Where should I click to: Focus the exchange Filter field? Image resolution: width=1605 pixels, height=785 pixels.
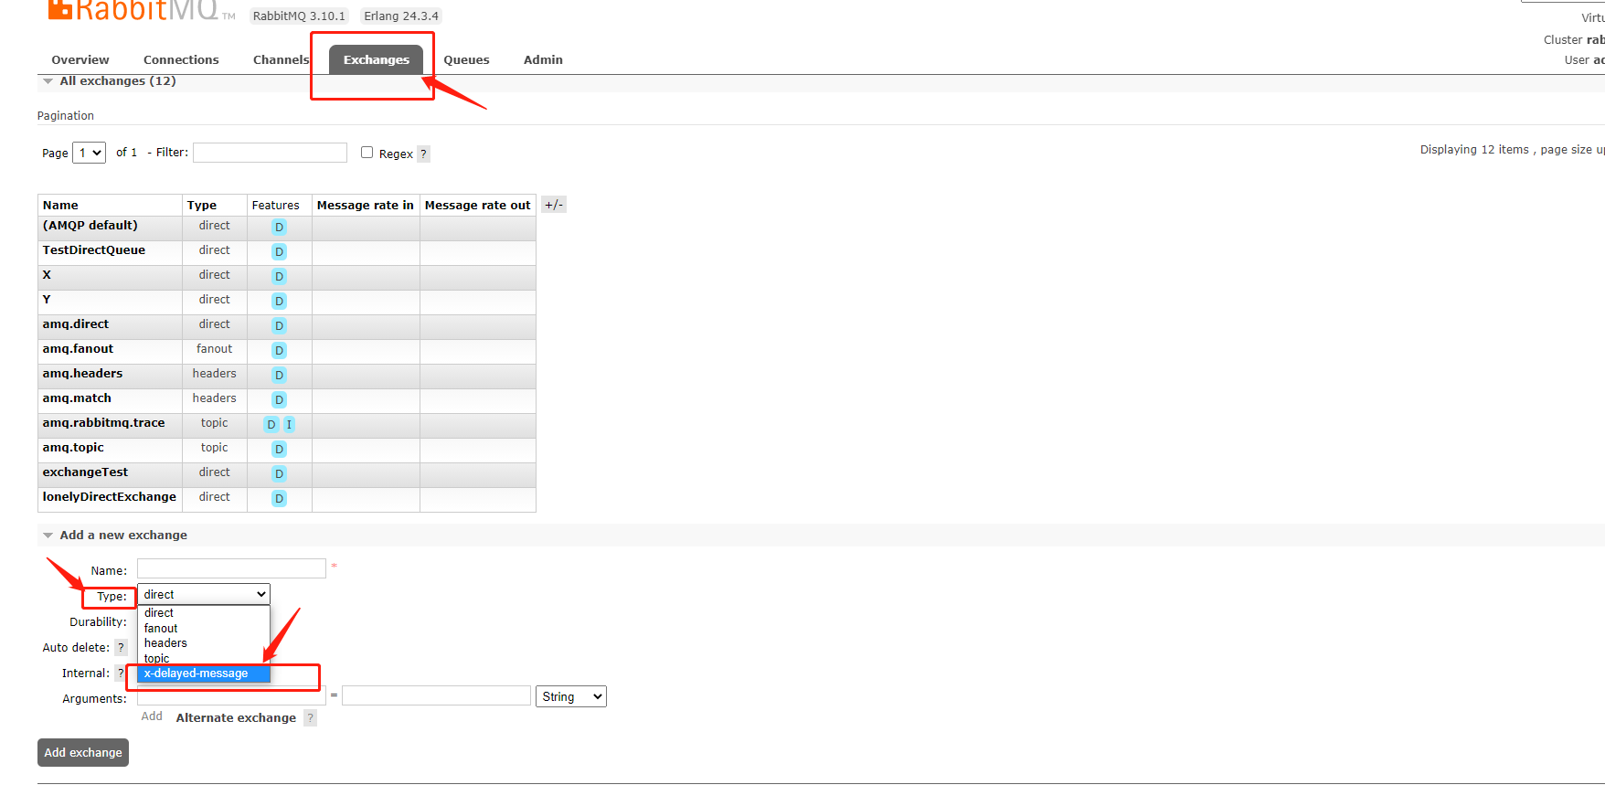[x=270, y=153]
